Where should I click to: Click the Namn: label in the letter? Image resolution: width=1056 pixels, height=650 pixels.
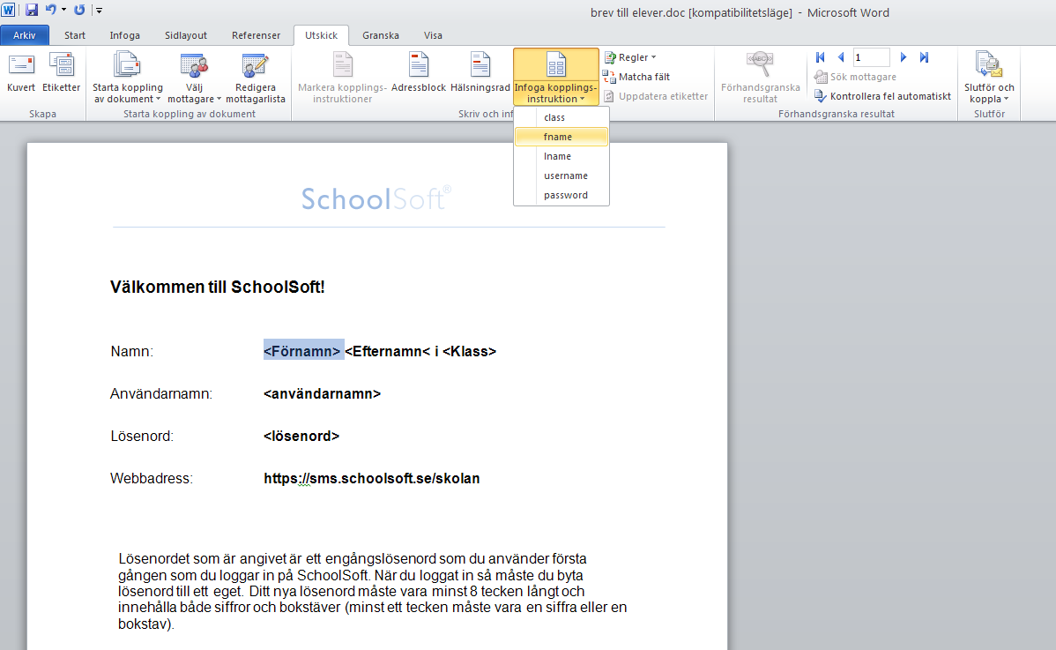[132, 351]
